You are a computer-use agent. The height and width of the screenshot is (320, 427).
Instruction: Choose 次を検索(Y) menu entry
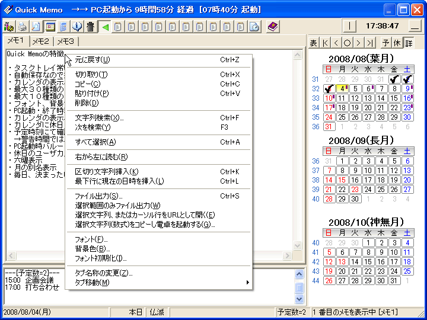[160, 127]
